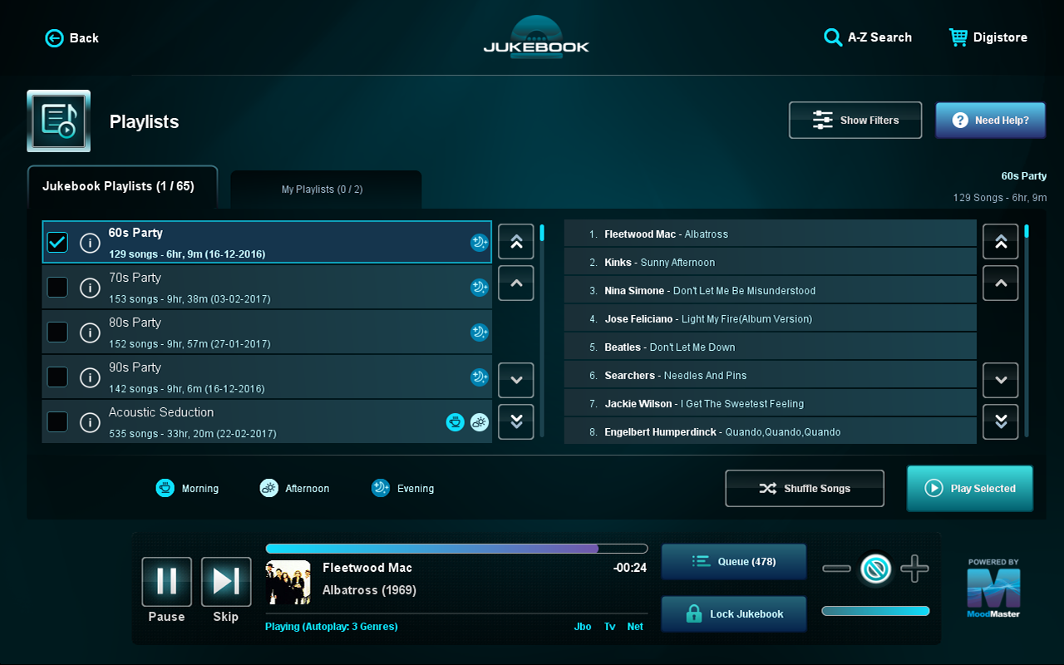Viewport: 1064px width, 665px height.
Task: Uncheck the 60s Party playlist
Action: (57, 243)
